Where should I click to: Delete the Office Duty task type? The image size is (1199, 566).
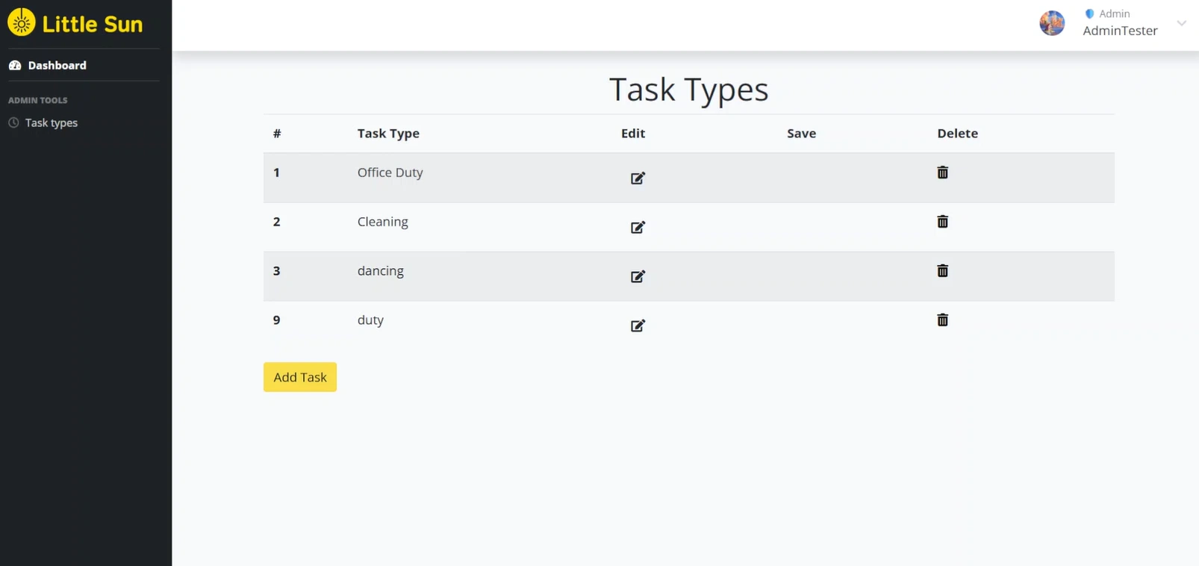pos(942,172)
